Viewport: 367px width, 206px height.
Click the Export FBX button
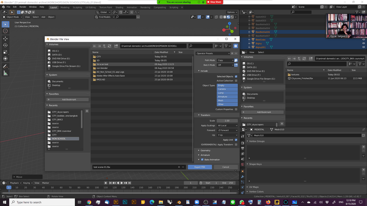pos(200,167)
